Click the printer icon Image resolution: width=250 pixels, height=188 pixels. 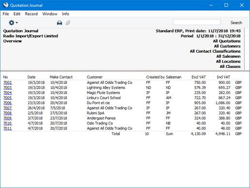pyautogui.click(x=60, y=23)
